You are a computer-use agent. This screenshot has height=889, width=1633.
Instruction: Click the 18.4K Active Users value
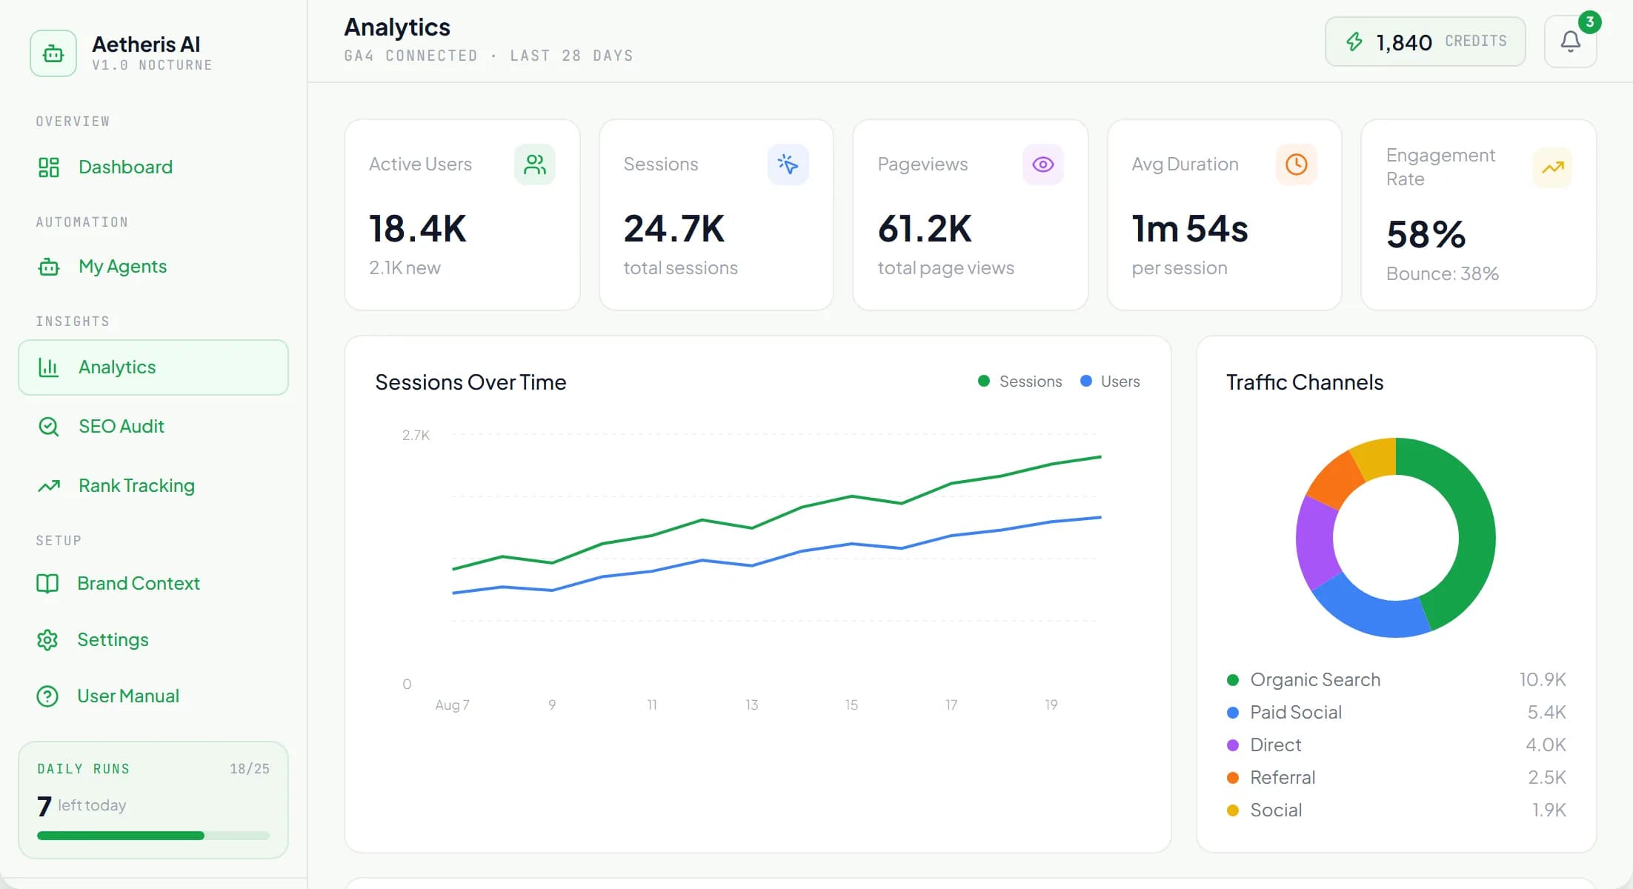click(418, 229)
